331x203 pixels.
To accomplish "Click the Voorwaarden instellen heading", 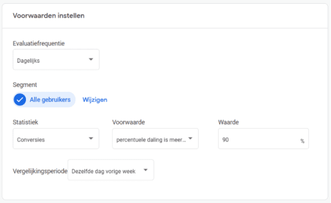I will [48, 15].
